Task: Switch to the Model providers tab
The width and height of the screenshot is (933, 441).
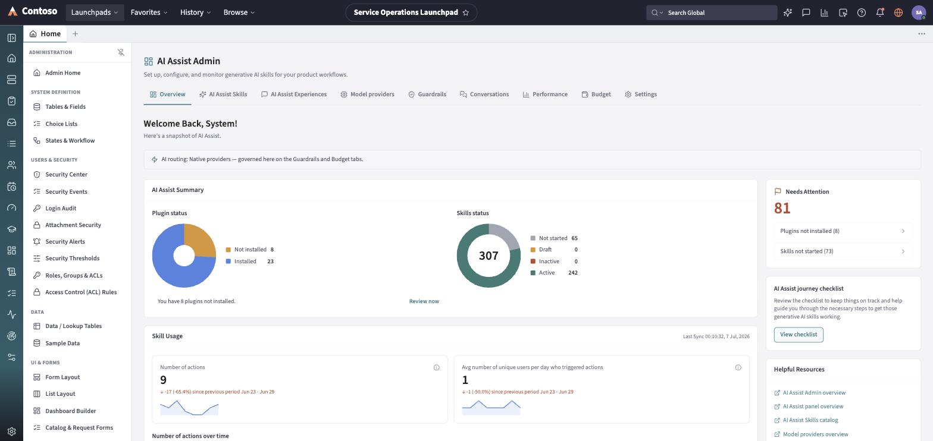Action: (x=367, y=94)
